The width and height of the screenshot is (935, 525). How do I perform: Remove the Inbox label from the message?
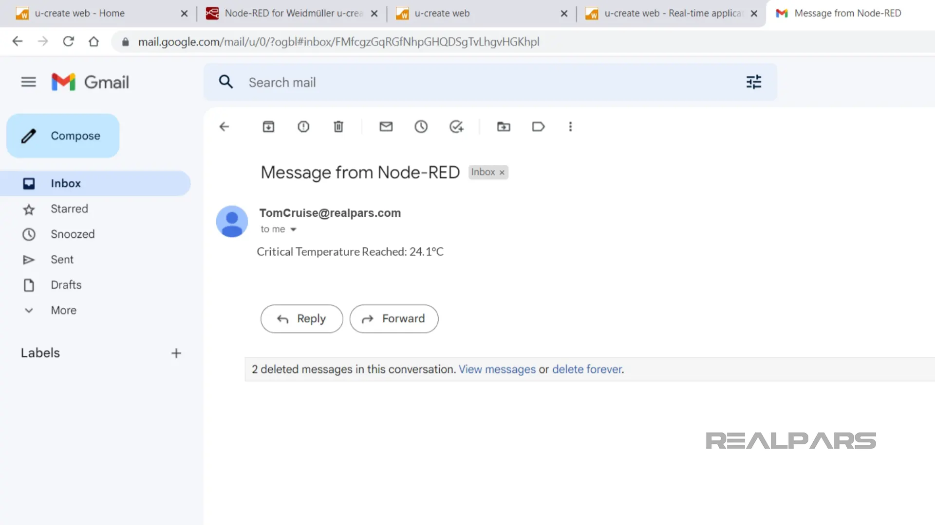tap(501, 172)
